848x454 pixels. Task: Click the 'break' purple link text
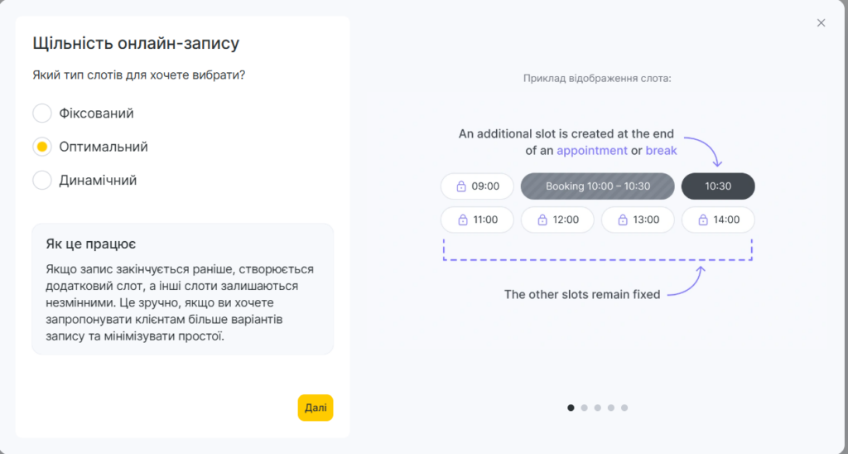click(x=662, y=151)
